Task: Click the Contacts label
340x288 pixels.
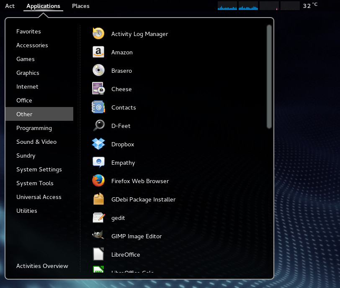Action: [124, 107]
